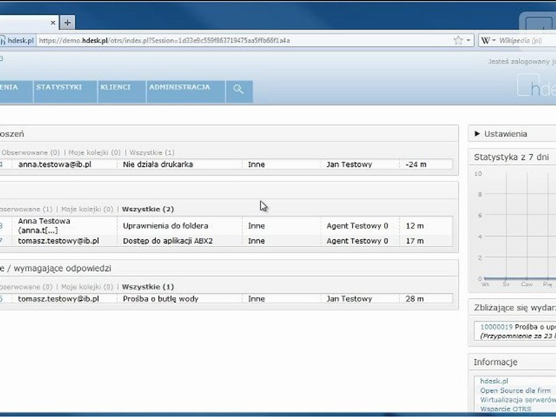Viewport: 556px width, 417px height.
Task: Open Open Source dla firm link
Action: (515, 390)
